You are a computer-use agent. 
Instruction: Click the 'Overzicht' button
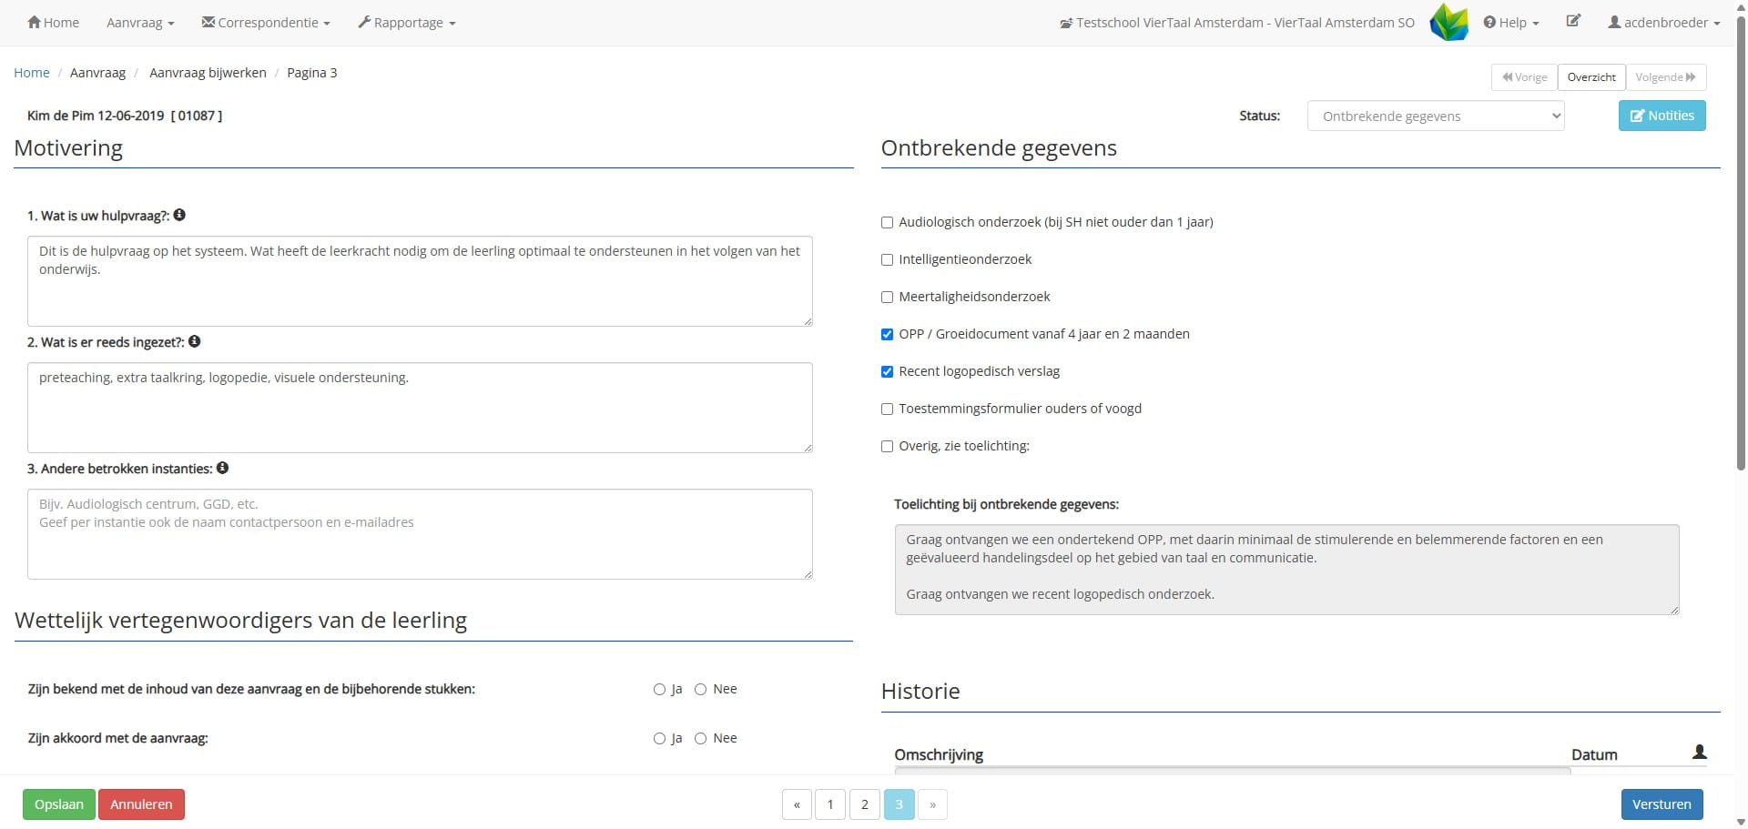point(1591,77)
